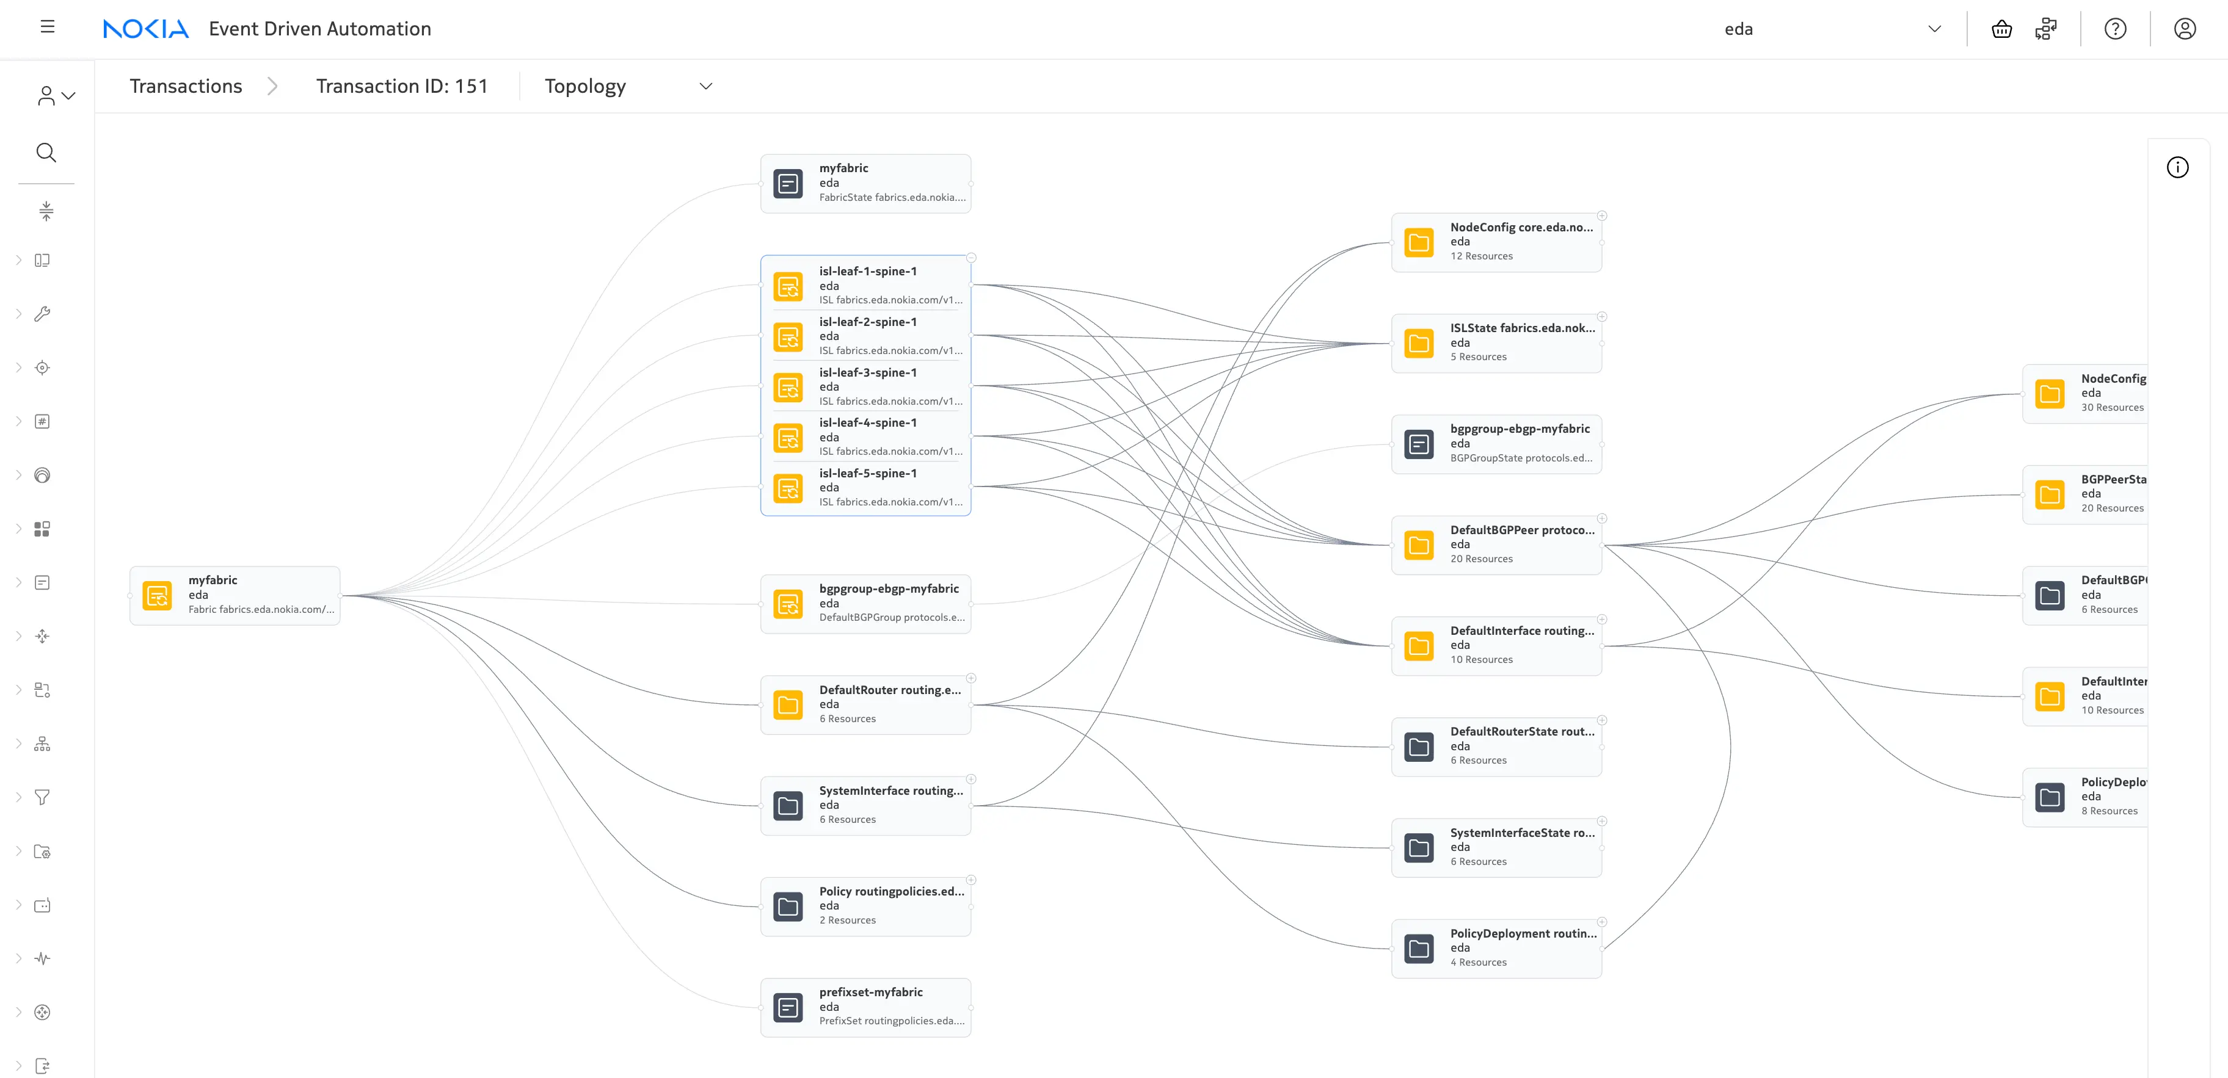Image resolution: width=2228 pixels, height=1078 pixels.
Task: Open the topology info panel icon
Action: (2177, 168)
